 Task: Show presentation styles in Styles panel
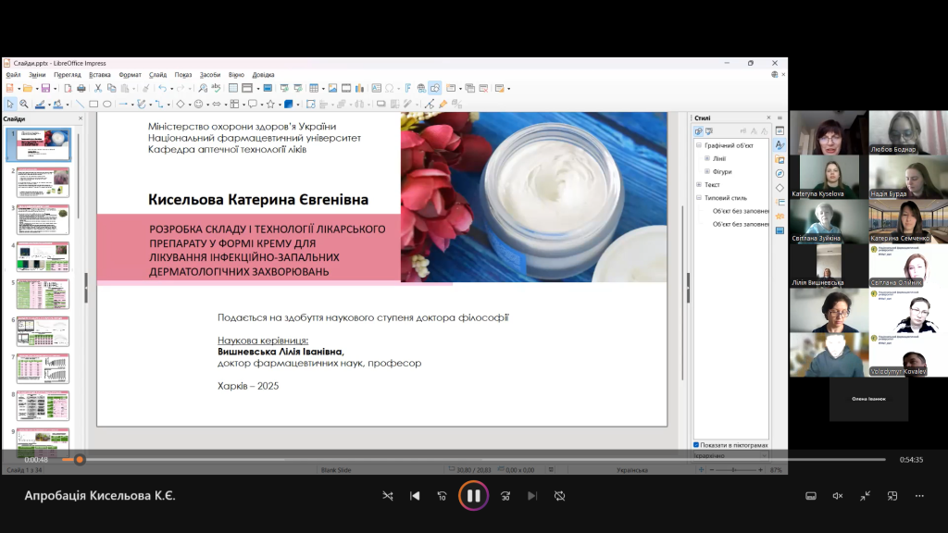click(709, 131)
